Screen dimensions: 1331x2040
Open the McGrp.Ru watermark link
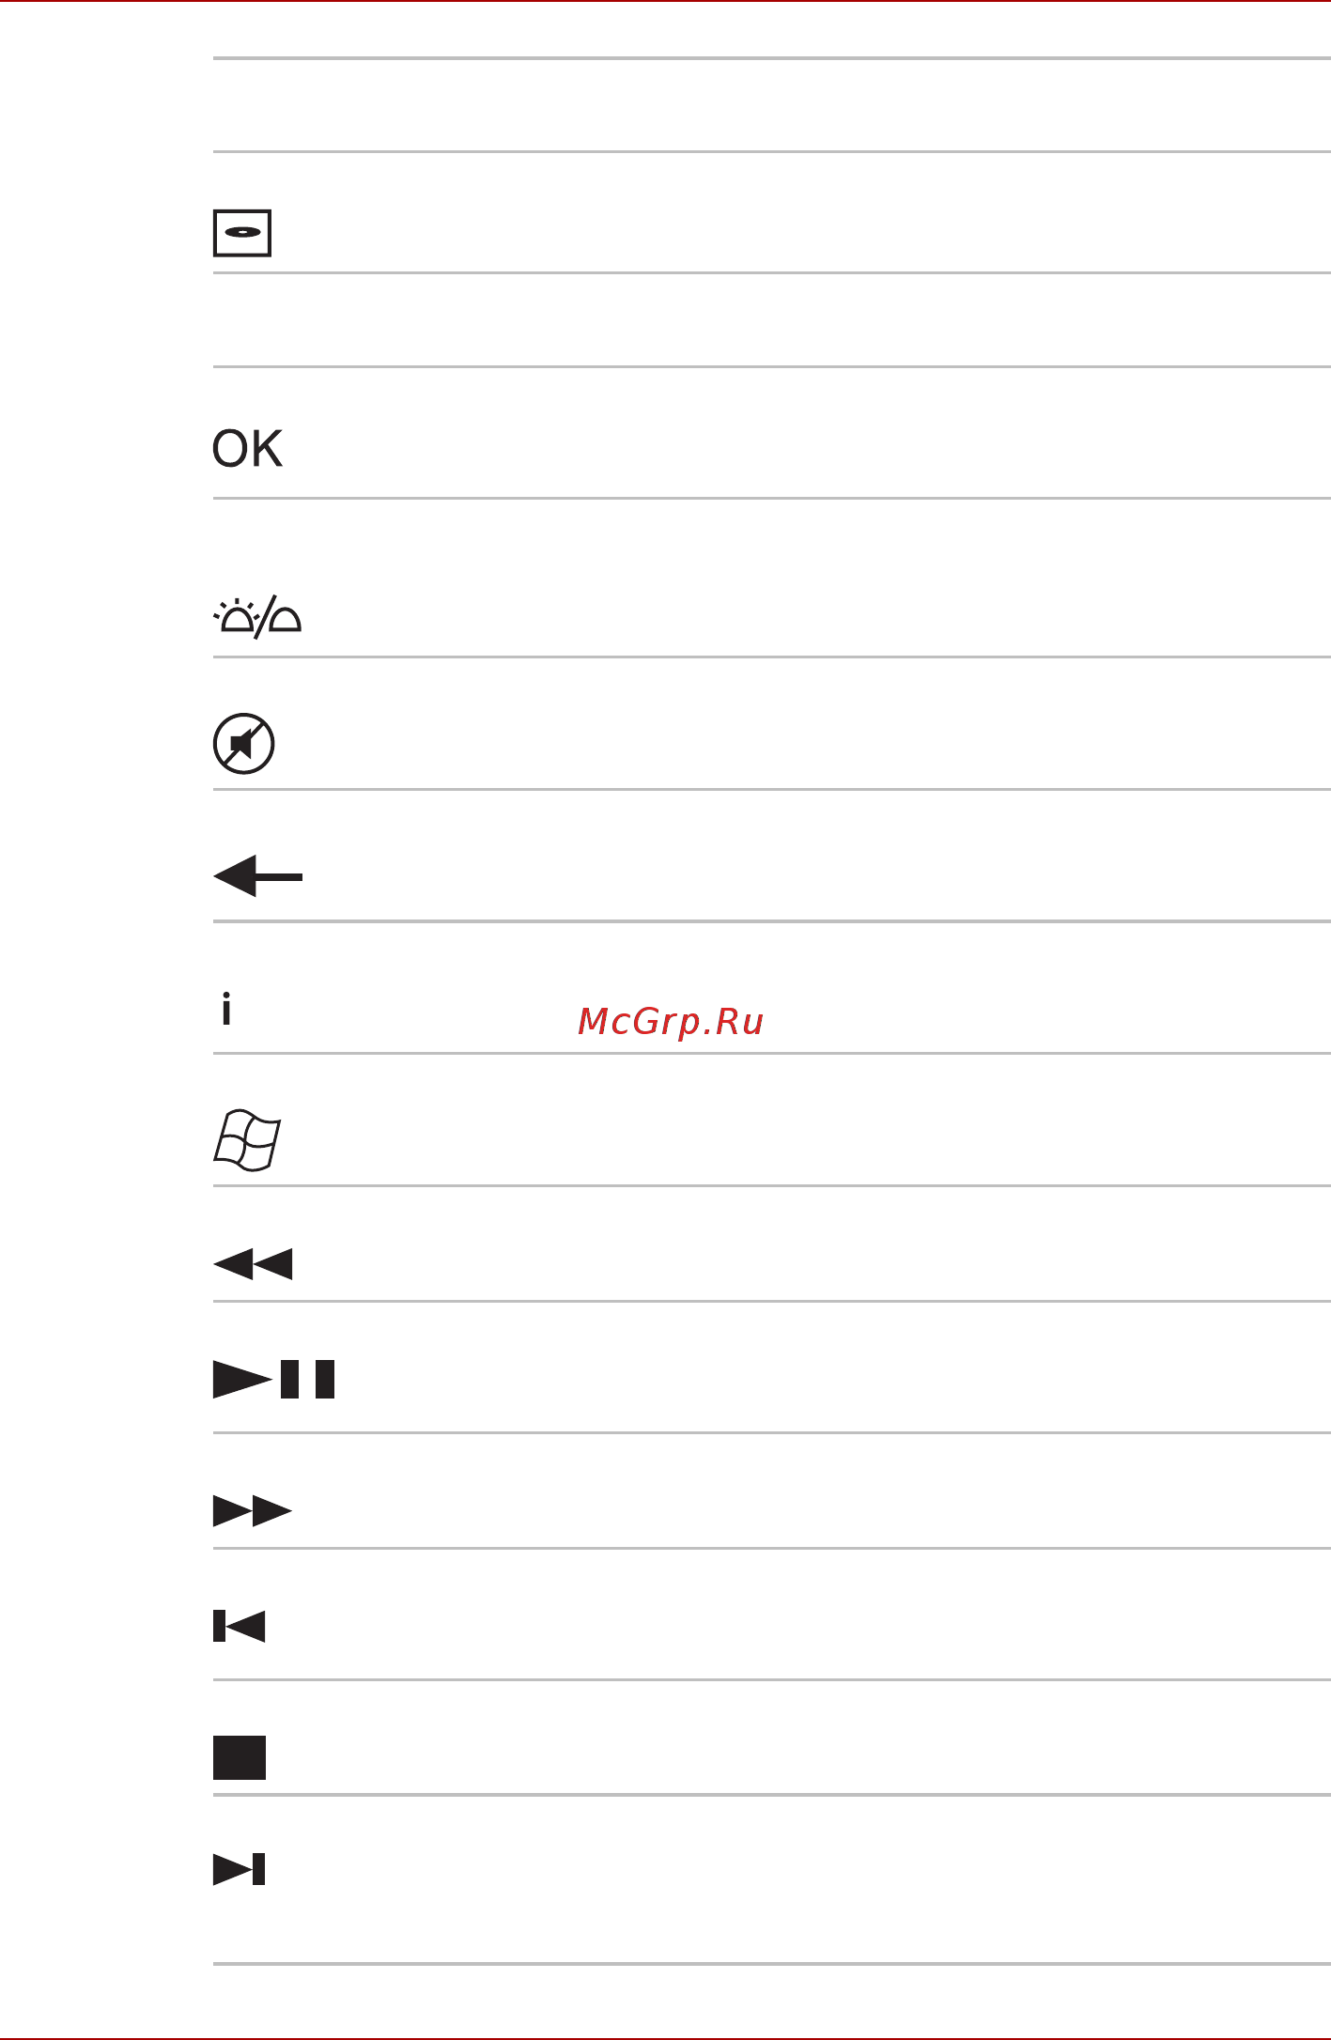click(x=671, y=1022)
